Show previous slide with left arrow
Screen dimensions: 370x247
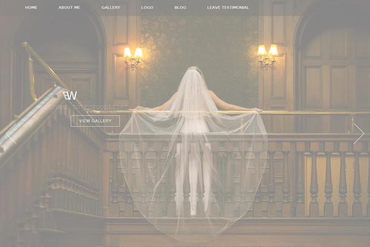click(x=11, y=134)
